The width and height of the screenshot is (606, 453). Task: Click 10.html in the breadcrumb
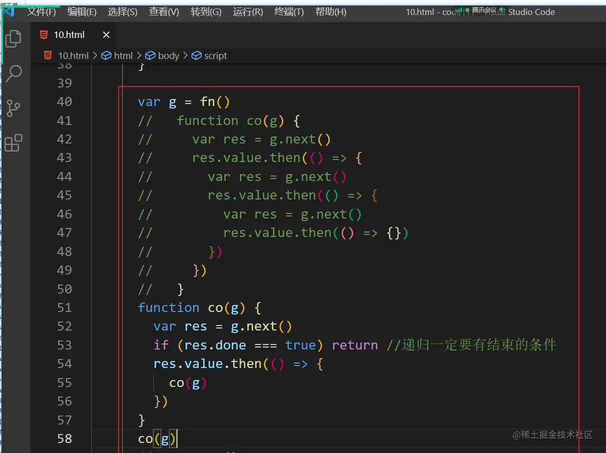(x=73, y=55)
